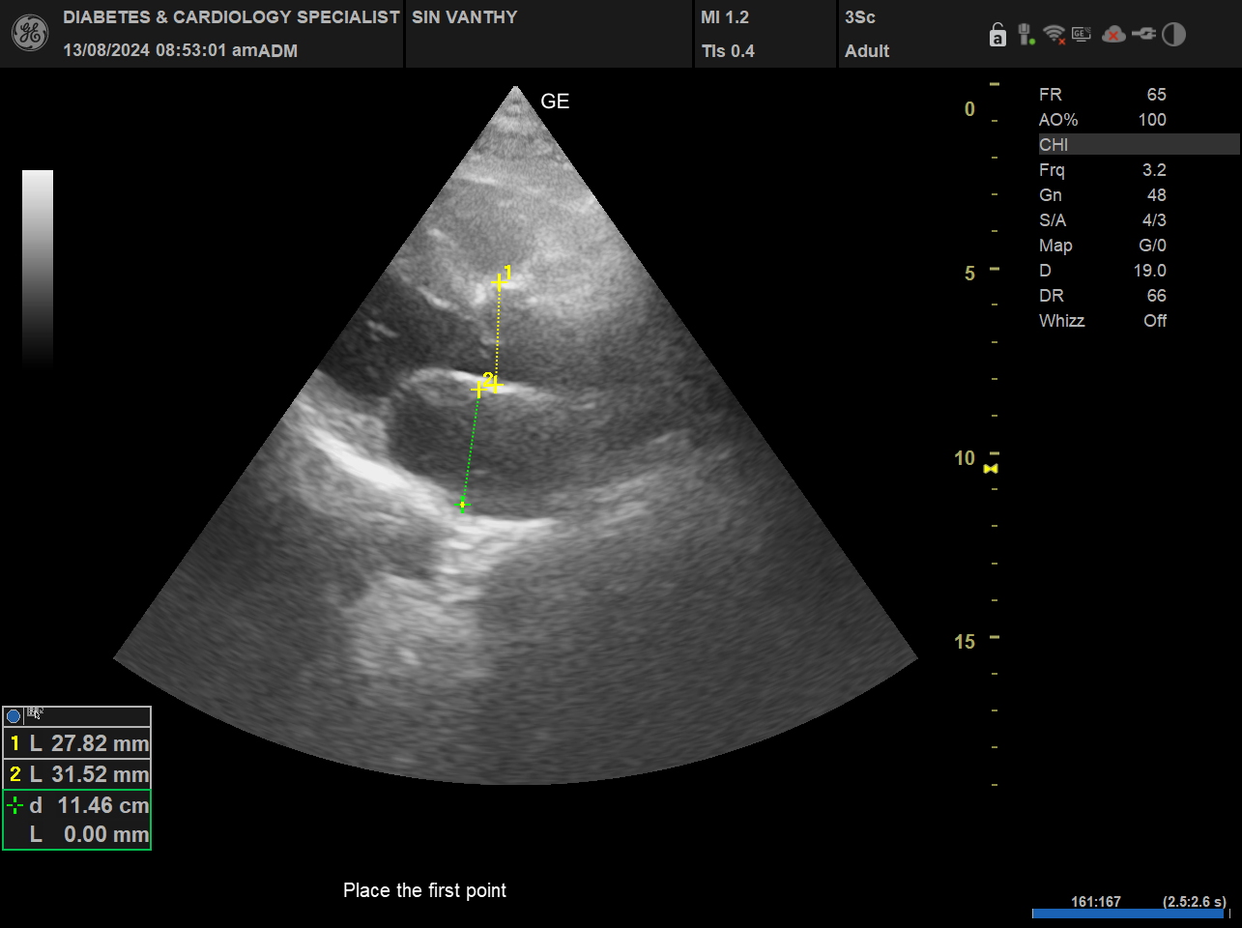The height and width of the screenshot is (928, 1242).
Task: Click the grayscale bar beside the image
Action: (38, 268)
